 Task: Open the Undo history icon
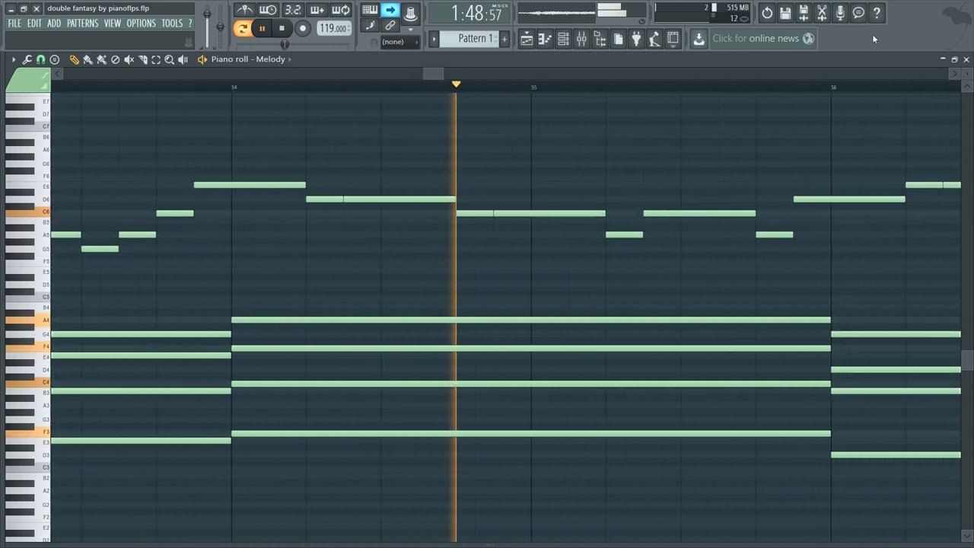[767, 12]
